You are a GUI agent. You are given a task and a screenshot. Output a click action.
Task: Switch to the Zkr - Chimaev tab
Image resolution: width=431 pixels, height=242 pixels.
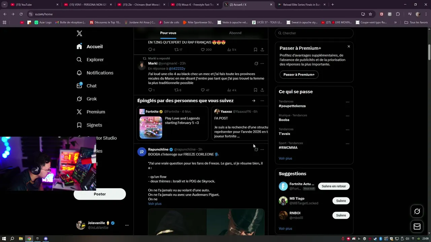coord(141,4)
